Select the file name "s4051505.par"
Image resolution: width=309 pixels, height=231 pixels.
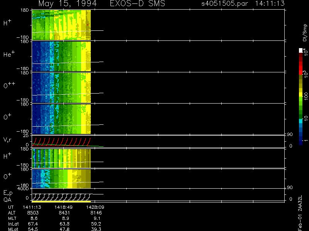[225, 3]
